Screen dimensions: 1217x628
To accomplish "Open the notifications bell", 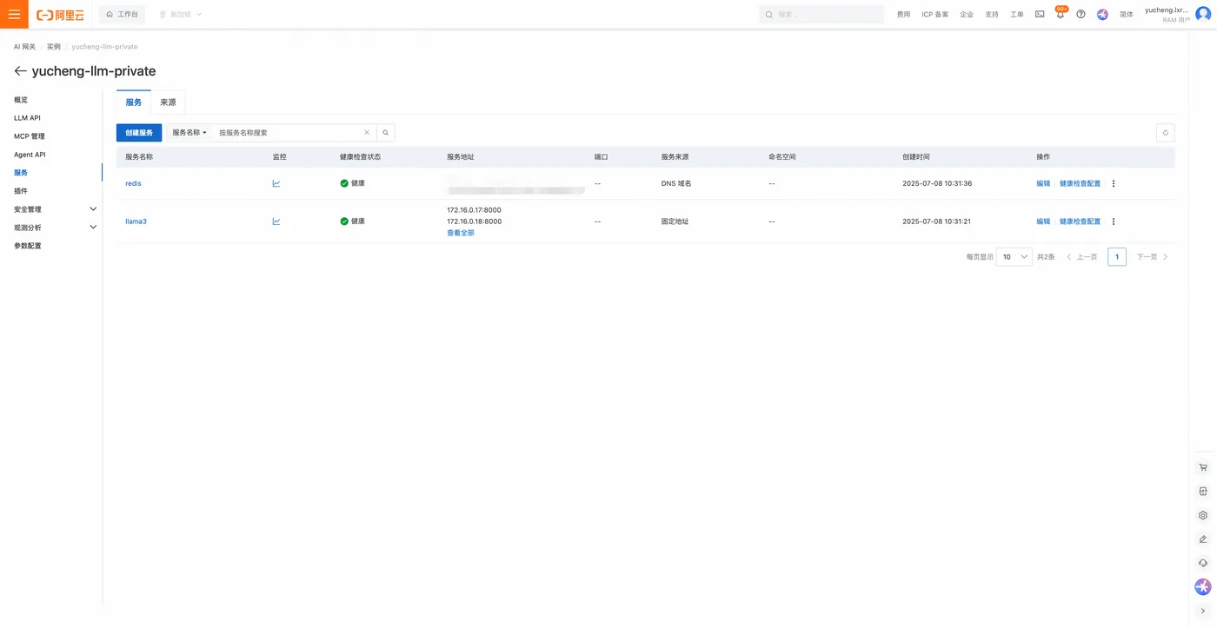I will point(1061,15).
